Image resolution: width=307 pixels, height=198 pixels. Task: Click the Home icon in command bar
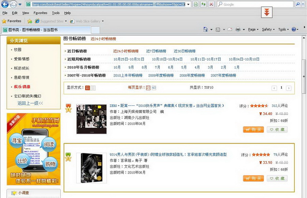[x=205, y=29]
